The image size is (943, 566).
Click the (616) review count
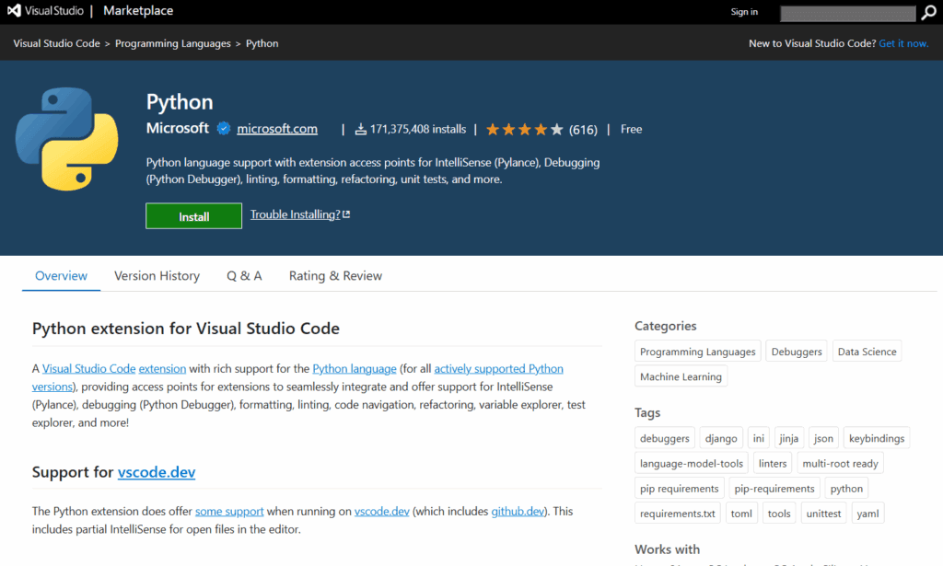tap(583, 129)
